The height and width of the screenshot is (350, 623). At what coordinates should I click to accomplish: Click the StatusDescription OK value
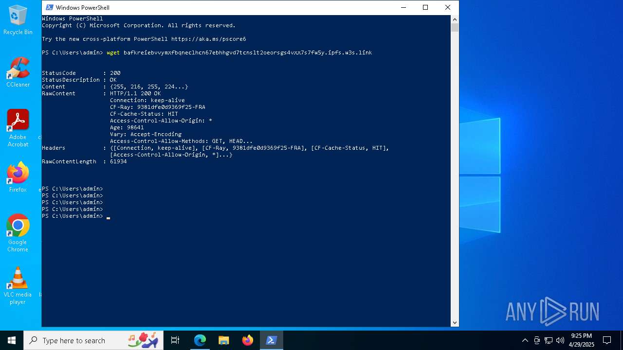click(113, 80)
